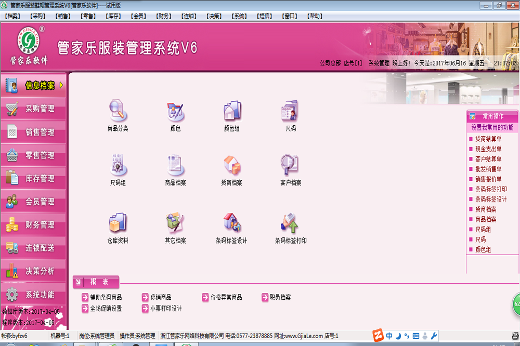Select 系统功能 in the sidebar
520x346 pixels.
click(x=33, y=294)
